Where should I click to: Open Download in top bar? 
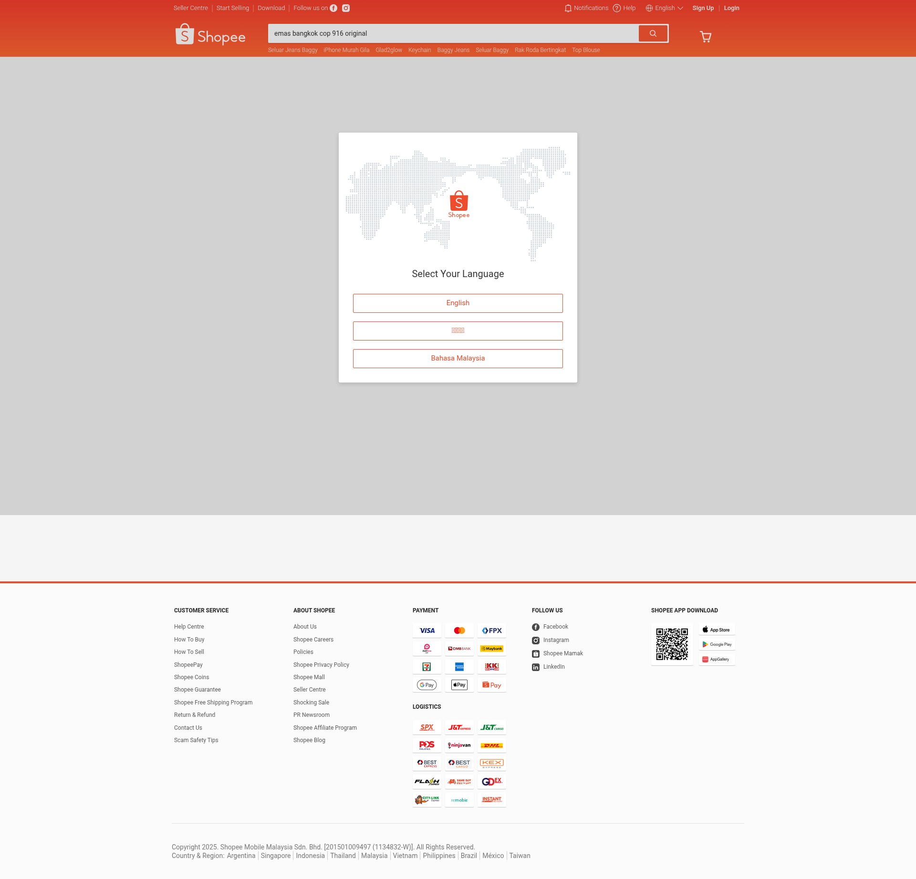271,8
